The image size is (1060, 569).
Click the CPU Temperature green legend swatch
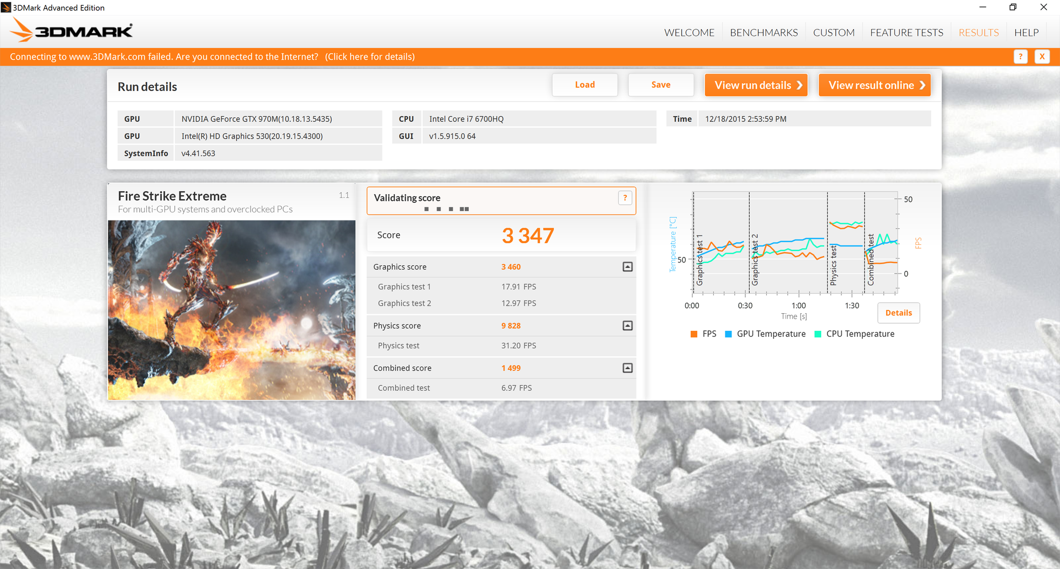point(818,334)
